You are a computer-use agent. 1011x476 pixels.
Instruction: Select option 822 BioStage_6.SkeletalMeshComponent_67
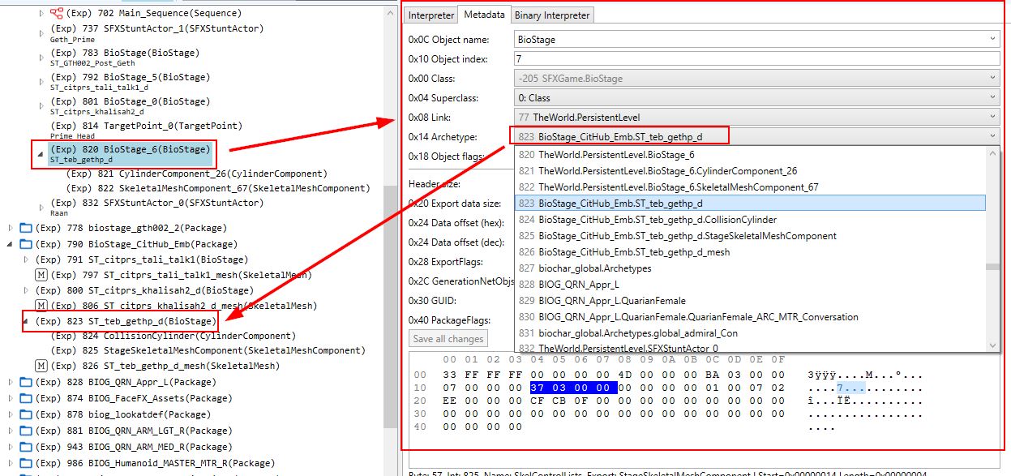(751, 187)
